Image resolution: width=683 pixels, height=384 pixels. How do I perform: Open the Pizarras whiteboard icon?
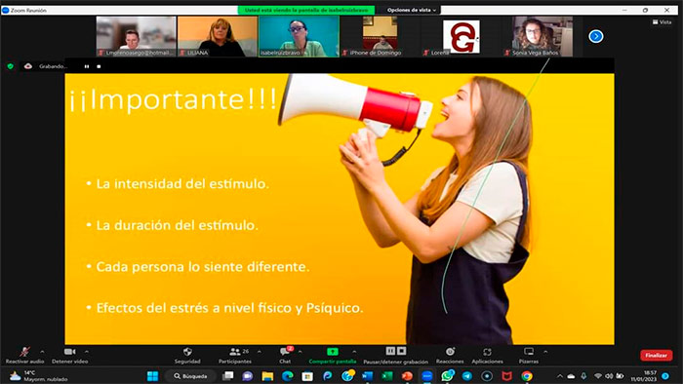click(x=529, y=352)
